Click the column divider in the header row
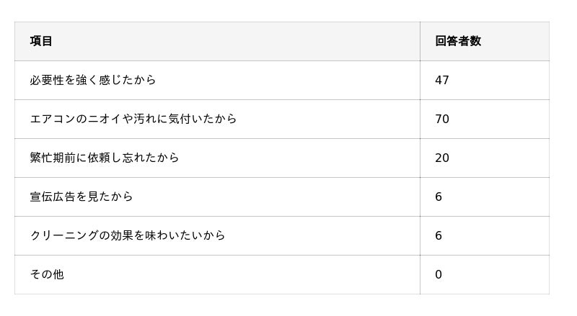The height and width of the screenshot is (316, 577). click(x=420, y=41)
